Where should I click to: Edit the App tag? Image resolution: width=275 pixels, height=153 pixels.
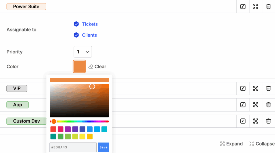tap(243, 105)
